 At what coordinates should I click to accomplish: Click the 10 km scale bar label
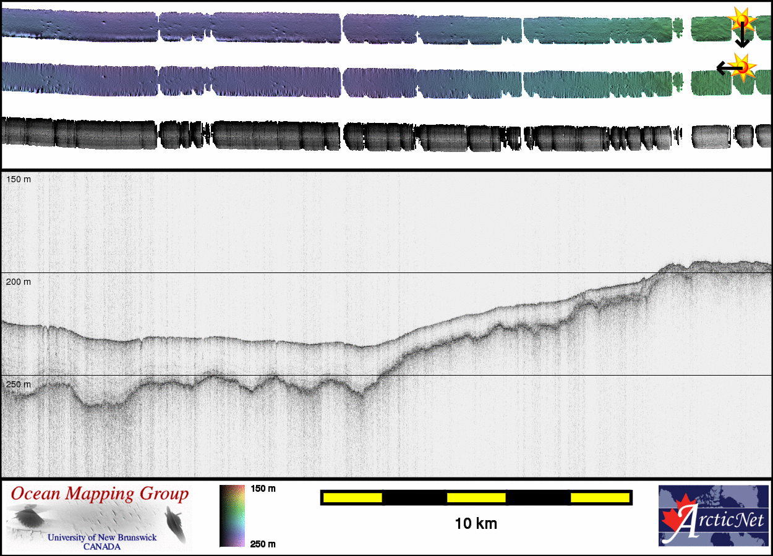pos(476,524)
